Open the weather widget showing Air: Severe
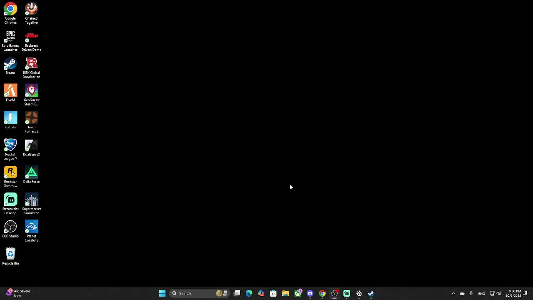Screen dimensions: 533x300 click(18, 293)
